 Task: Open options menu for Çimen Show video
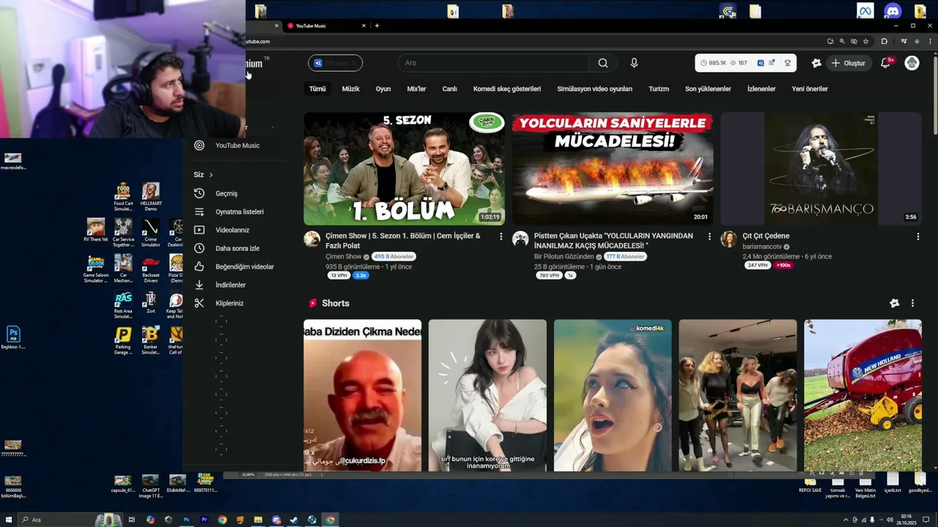point(501,236)
